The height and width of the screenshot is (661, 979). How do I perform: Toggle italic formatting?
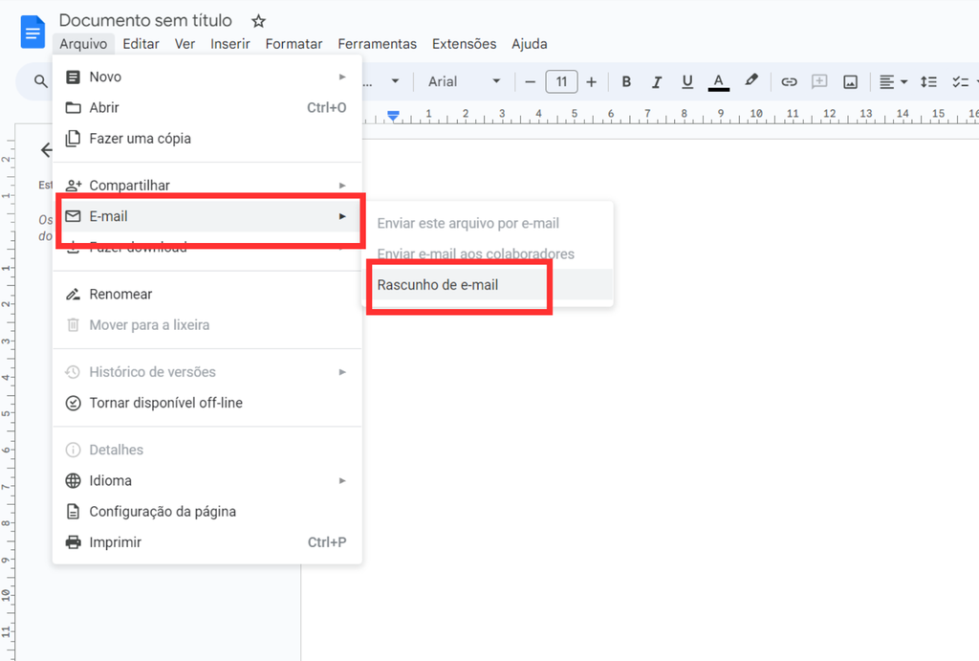click(656, 82)
